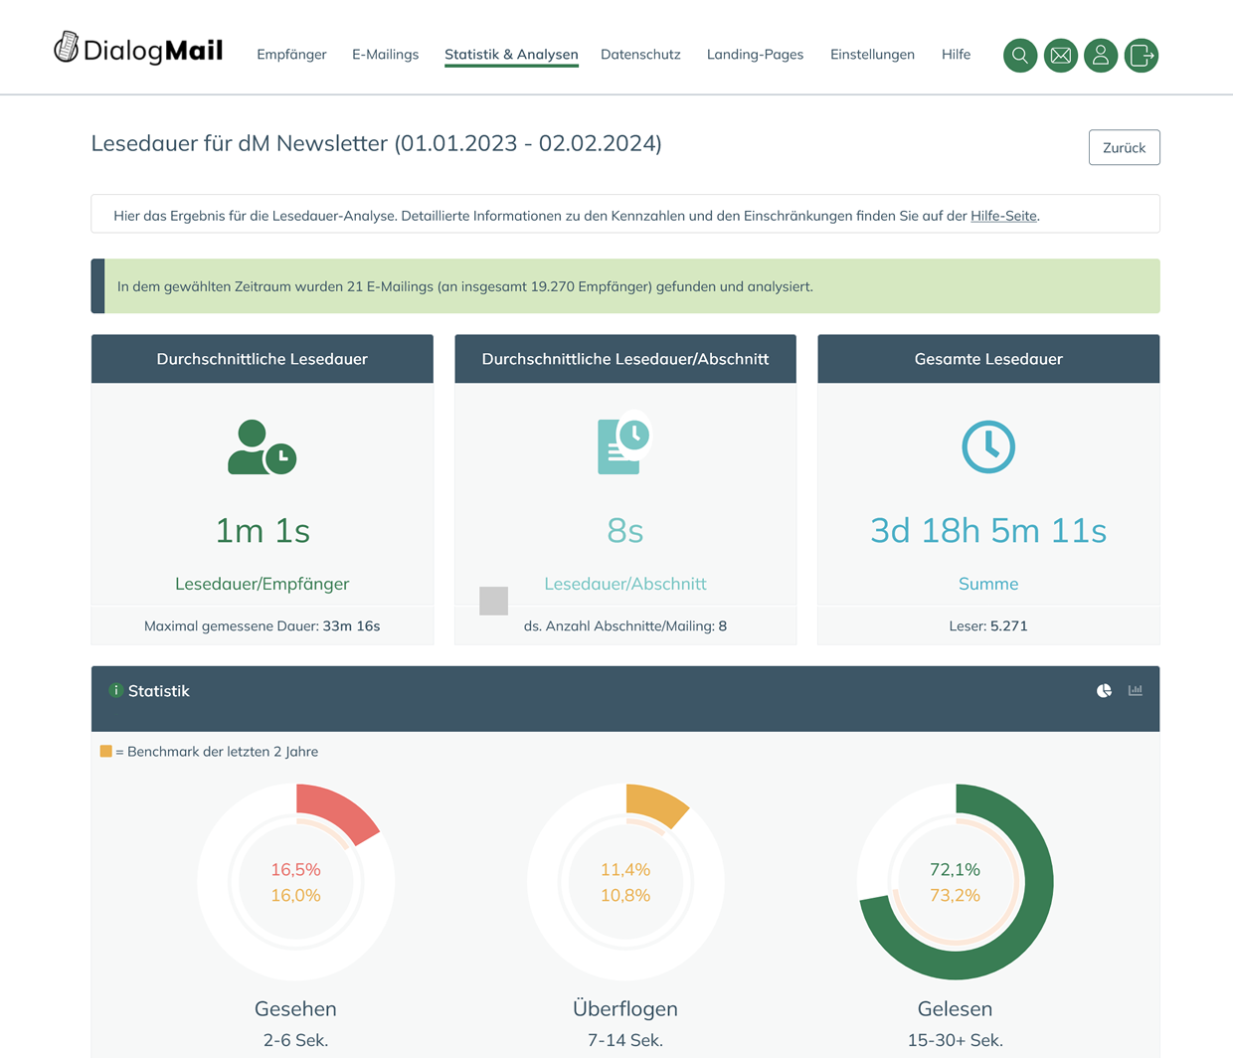
Task: Click the Zurück button
Action: click(1125, 147)
